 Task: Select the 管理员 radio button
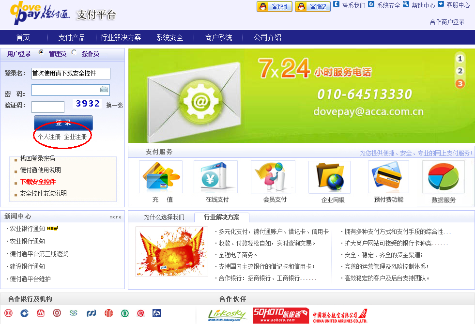coord(41,53)
